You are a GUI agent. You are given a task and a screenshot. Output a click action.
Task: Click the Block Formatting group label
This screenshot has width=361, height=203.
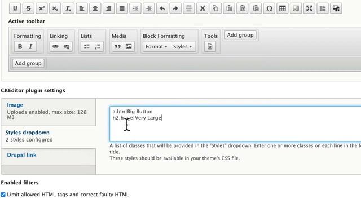coord(164,36)
